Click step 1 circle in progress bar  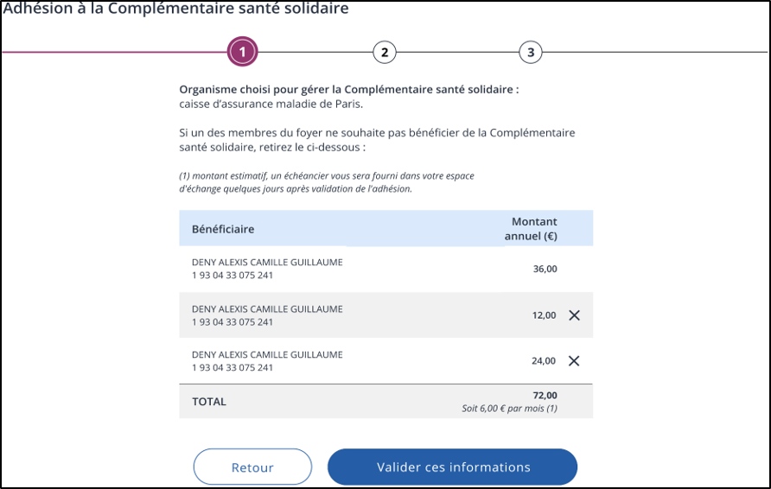[x=243, y=53]
